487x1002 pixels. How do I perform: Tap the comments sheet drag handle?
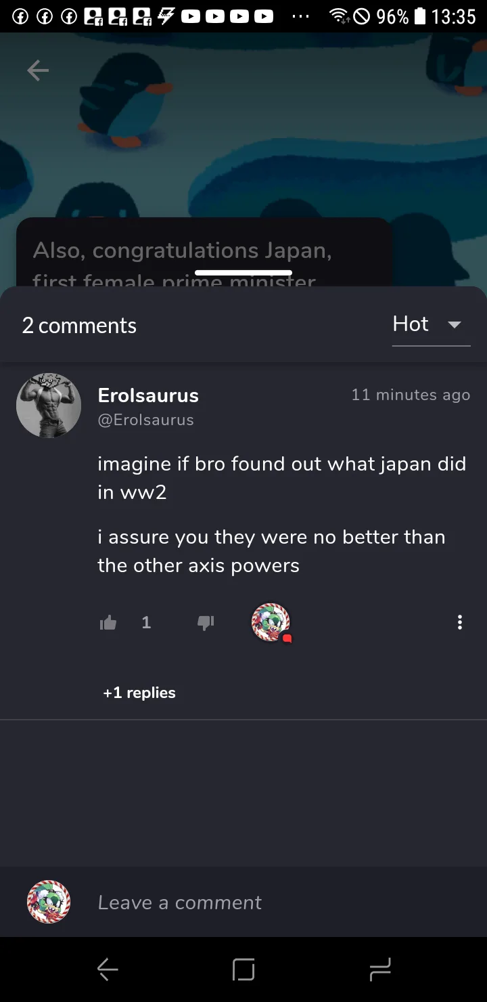click(243, 273)
